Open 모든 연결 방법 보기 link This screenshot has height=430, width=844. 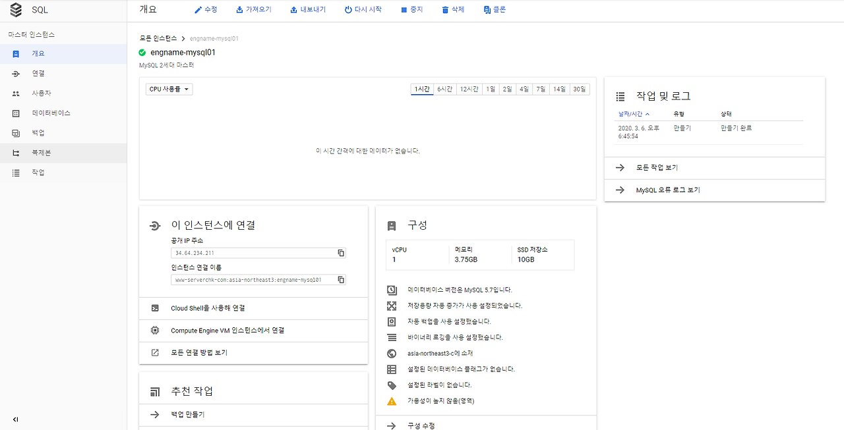coord(253,353)
